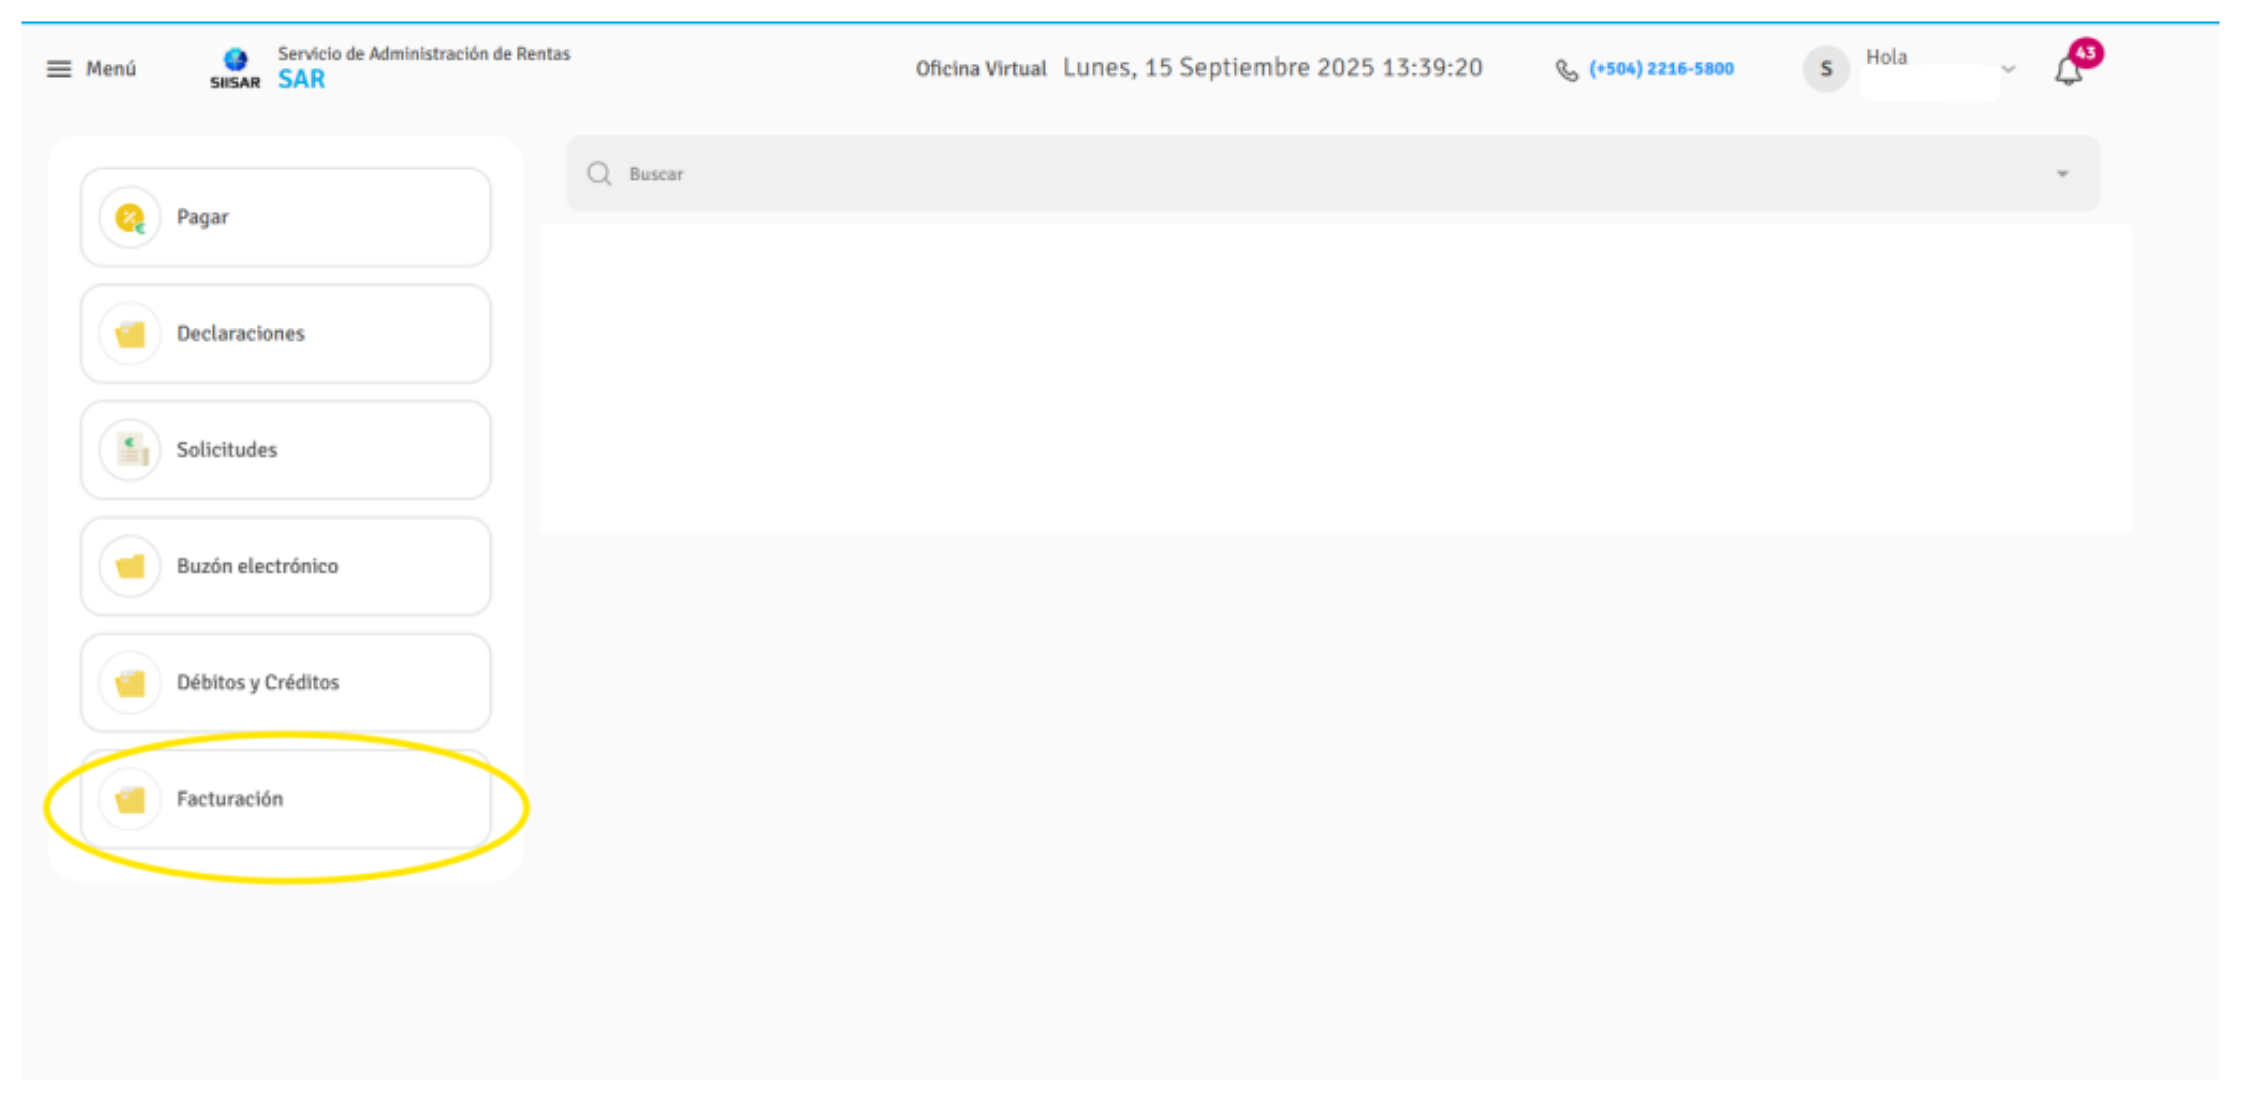Open the hamburger Menú icon
Screen dimensions: 2241x1101
coord(58,69)
